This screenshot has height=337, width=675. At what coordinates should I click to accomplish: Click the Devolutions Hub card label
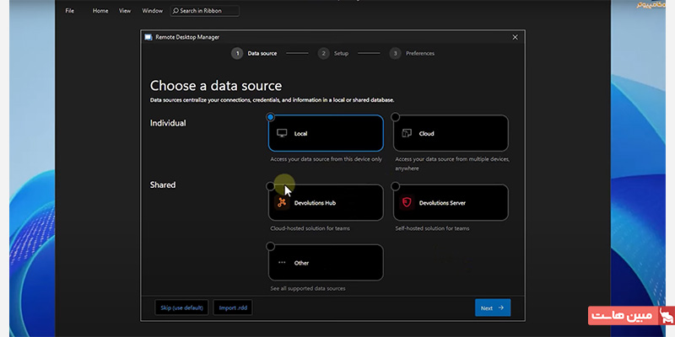pyautogui.click(x=315, y=203)
